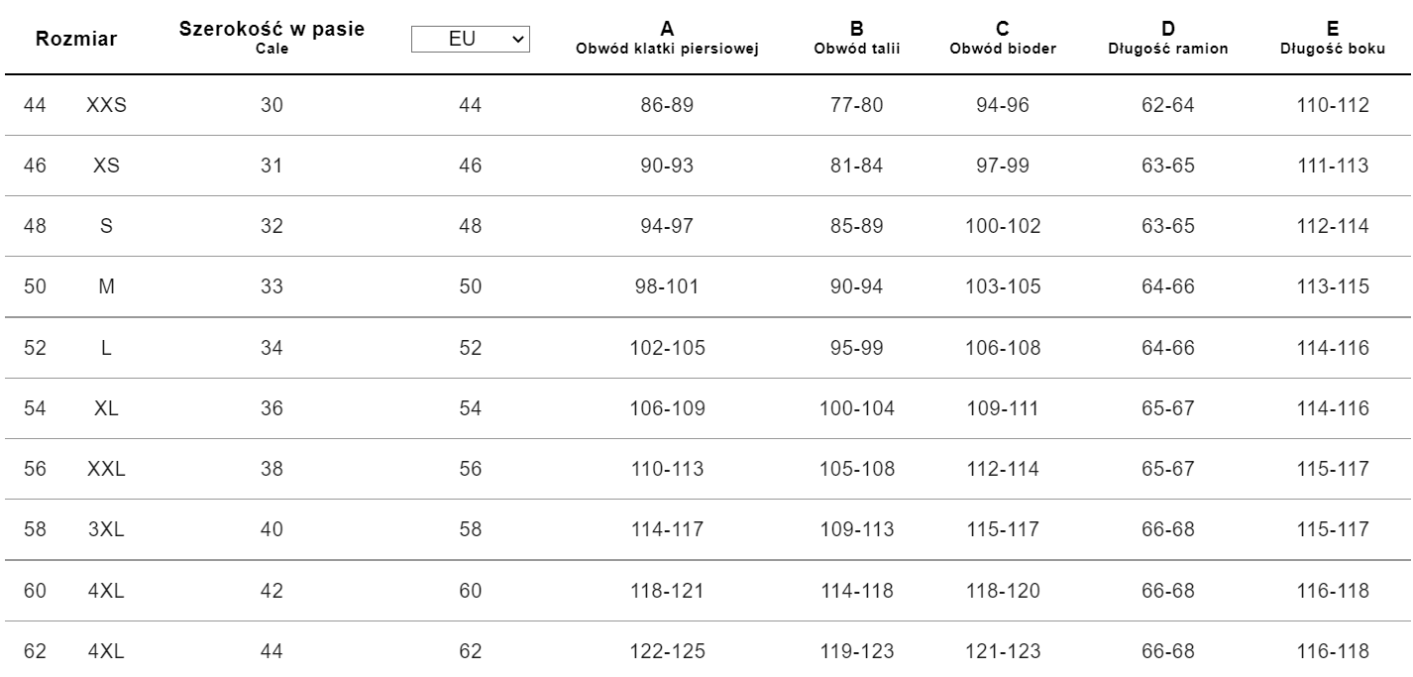Select the XXL size row label
Screen dimensions: 1413x677
click(107, 469)
